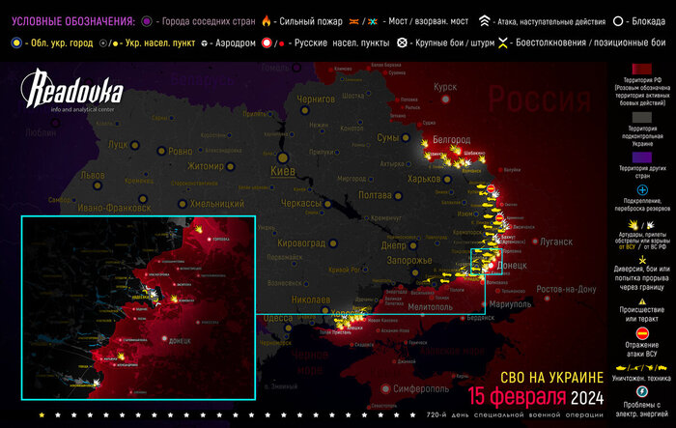Click the Одесса city label
The height and width of the screenshot is (428, 676).
[278, 318]
